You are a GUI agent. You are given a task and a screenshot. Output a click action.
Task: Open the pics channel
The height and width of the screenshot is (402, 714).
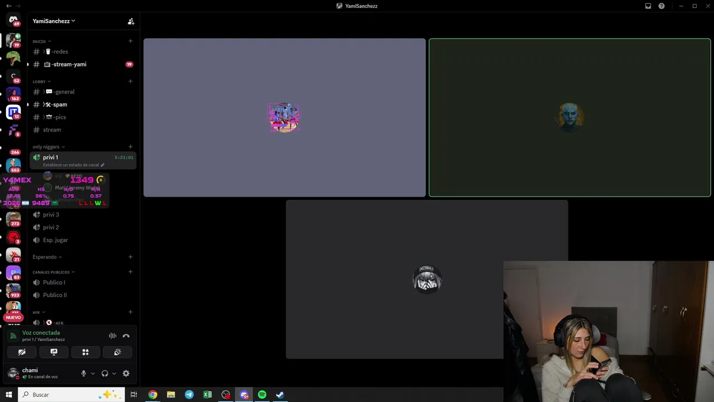[83, 117]
